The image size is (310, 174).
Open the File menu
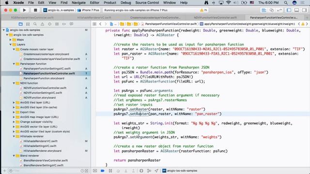click(x=31, y=2)
